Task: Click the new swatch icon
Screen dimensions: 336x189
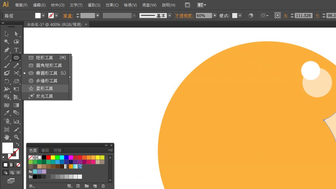Action: click(x=95, y=186)
